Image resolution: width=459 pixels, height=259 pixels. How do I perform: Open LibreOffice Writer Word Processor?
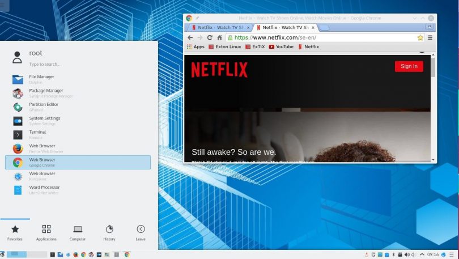click(78, 190)
